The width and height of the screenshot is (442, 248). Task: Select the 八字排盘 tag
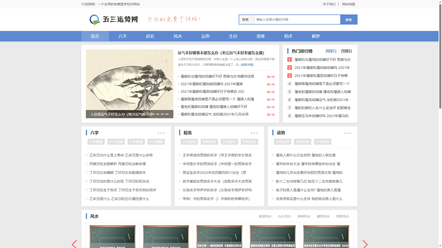tap(136, 142)
